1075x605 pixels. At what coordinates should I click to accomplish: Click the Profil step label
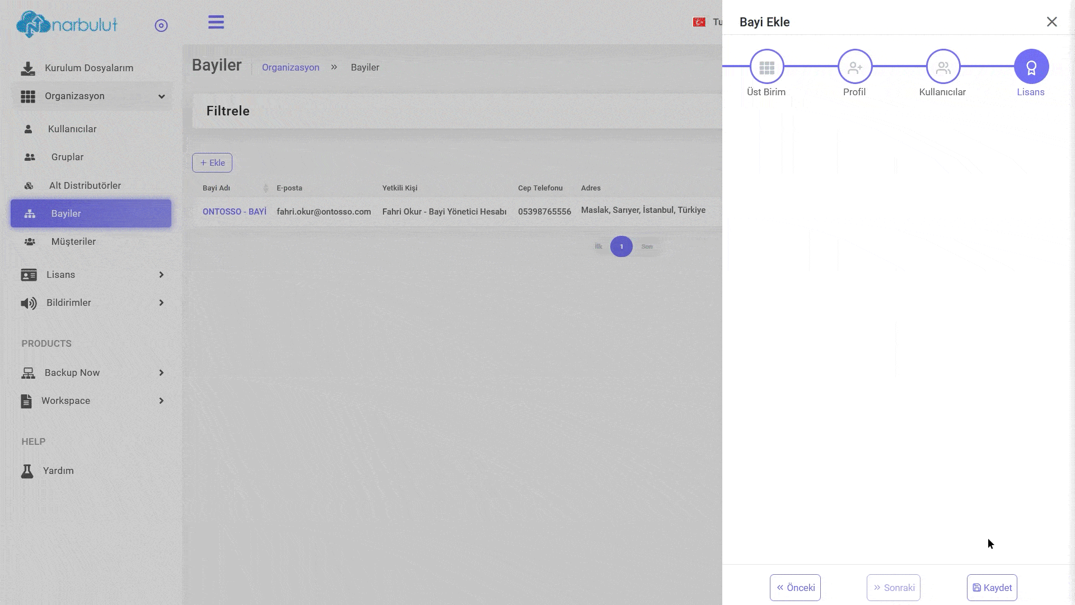(x=854, y=92)
